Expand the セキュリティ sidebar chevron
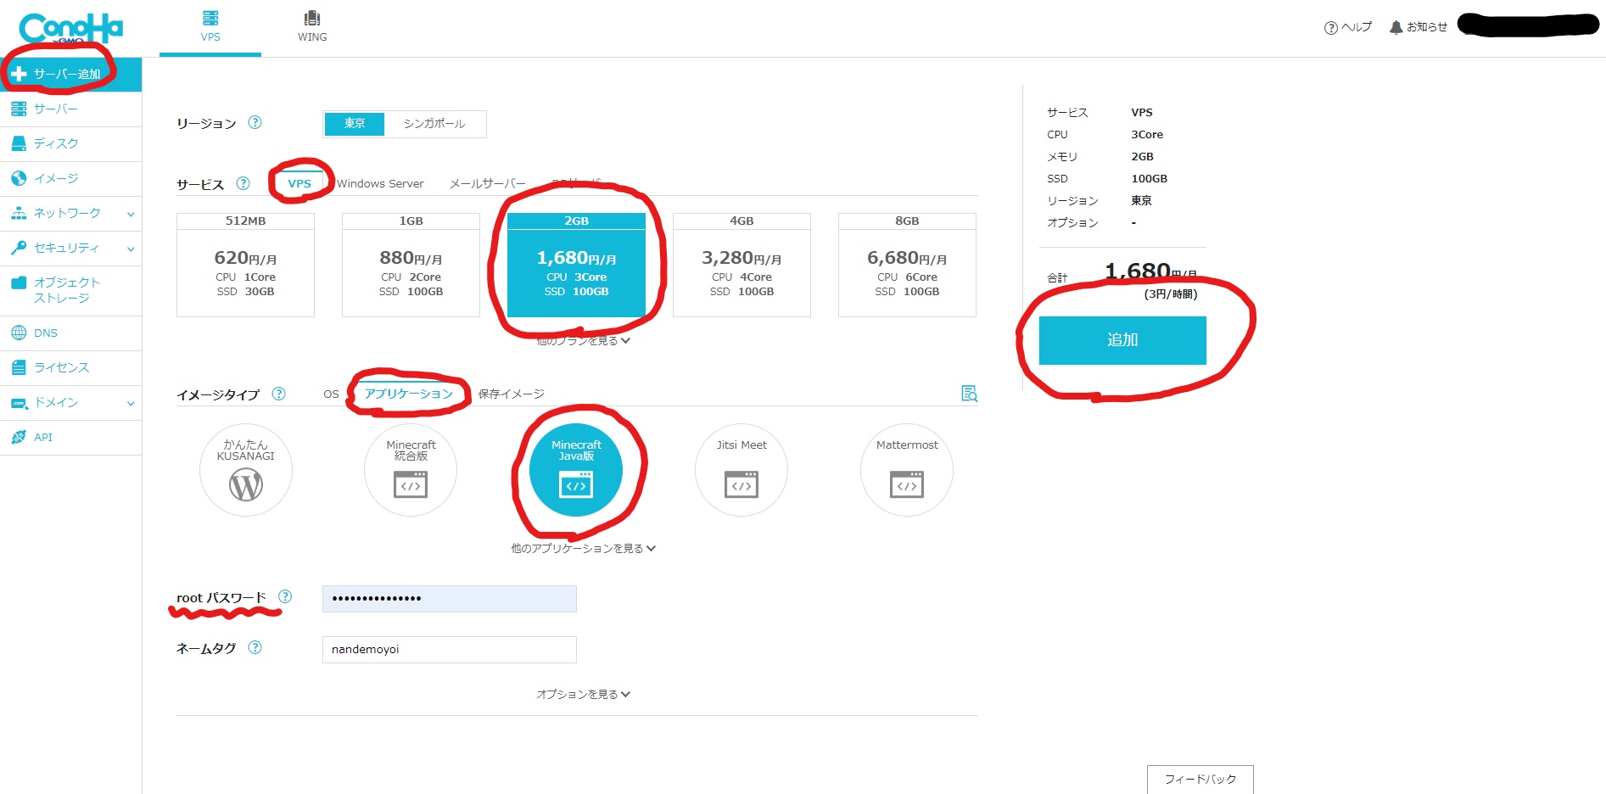 pyautogui.click(x=131, y=249)
